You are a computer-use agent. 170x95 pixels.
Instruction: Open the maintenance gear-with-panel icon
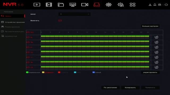point(121,5)
